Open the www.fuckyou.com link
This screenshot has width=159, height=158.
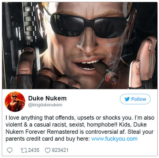(x=114, y=139)
